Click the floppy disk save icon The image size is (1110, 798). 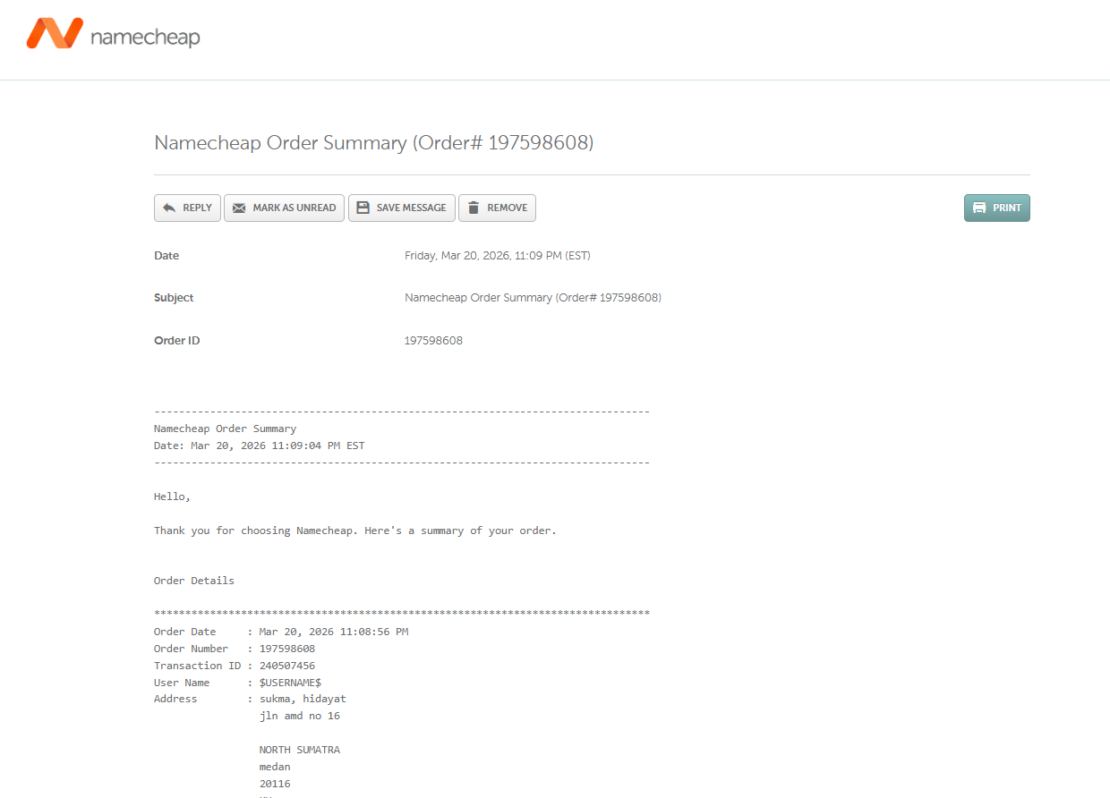[363, 208]
